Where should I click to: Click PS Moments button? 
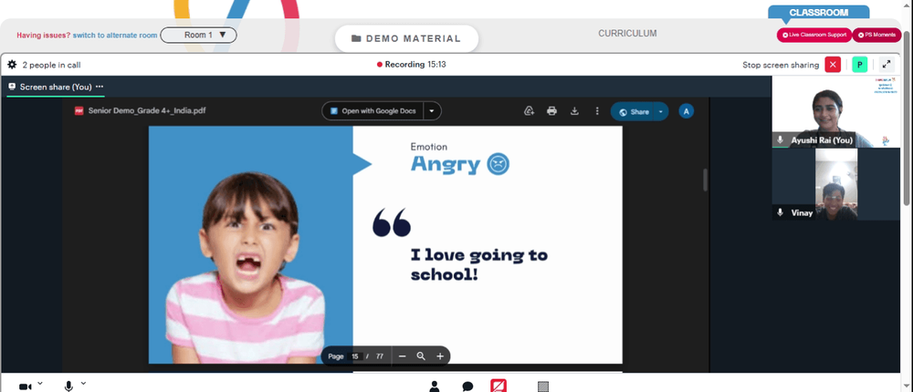coord(876,35)
